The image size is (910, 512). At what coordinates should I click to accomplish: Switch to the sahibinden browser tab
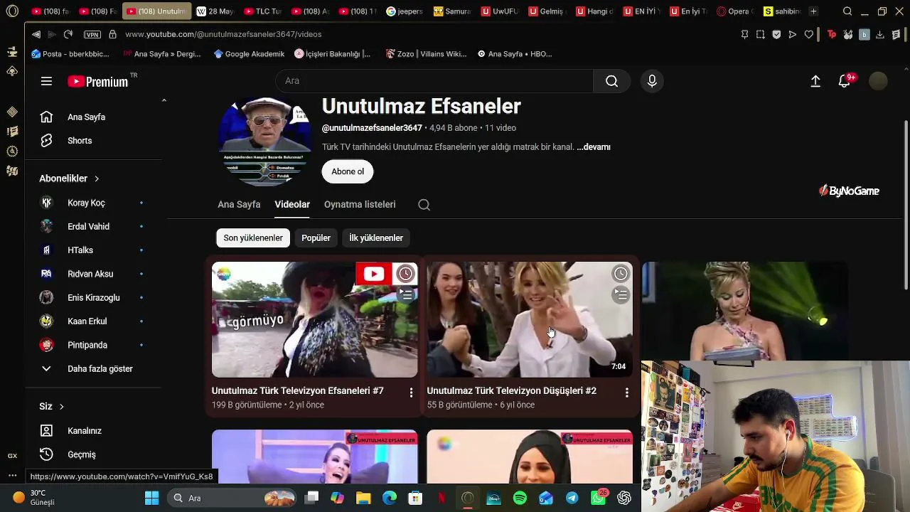point(781,11)
